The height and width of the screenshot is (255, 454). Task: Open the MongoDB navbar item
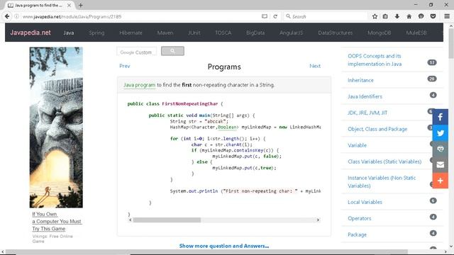pyautogui.click(x=380, y=33)
